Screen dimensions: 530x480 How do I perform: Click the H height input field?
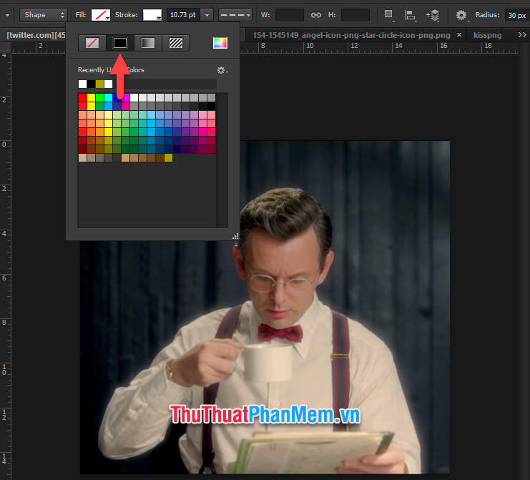(x=355, y=15)
